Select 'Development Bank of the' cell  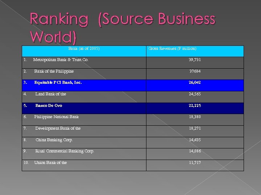[84, 131]
